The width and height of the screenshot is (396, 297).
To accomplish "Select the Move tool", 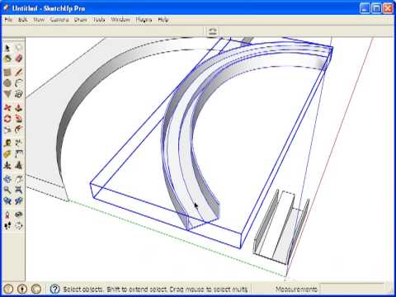I will coord(7,107).
